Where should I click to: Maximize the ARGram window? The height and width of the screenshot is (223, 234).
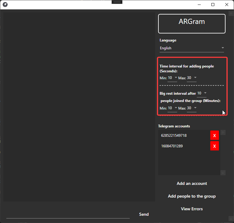pos(213,5)
